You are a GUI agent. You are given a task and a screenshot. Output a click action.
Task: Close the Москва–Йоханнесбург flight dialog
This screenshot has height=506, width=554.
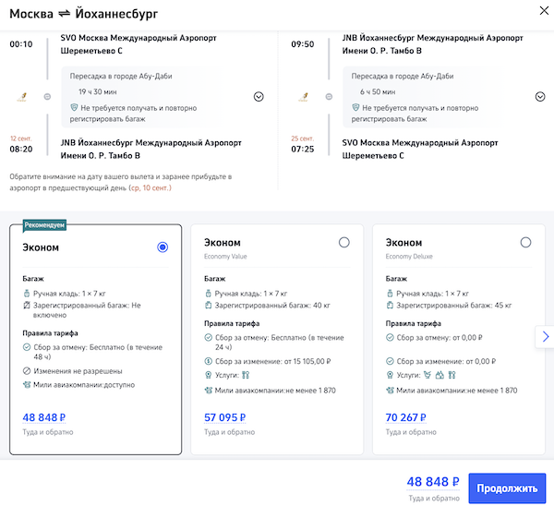tap(540, 11)
